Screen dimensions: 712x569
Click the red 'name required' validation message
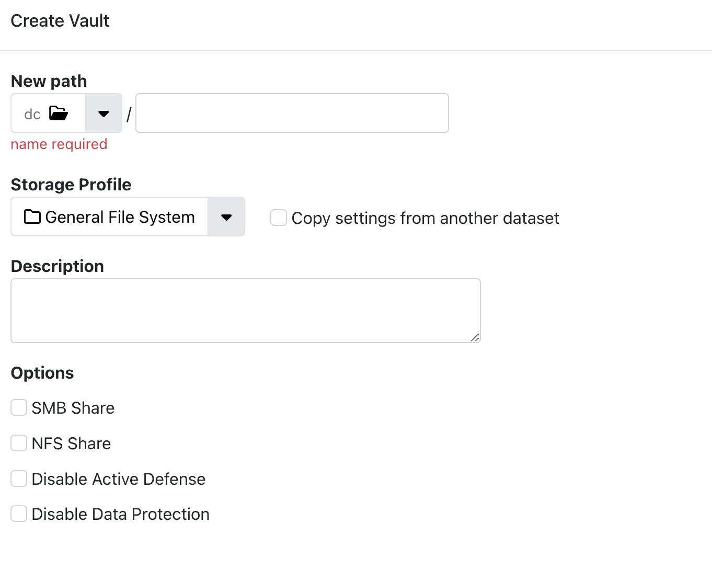[x=59, y=144]
